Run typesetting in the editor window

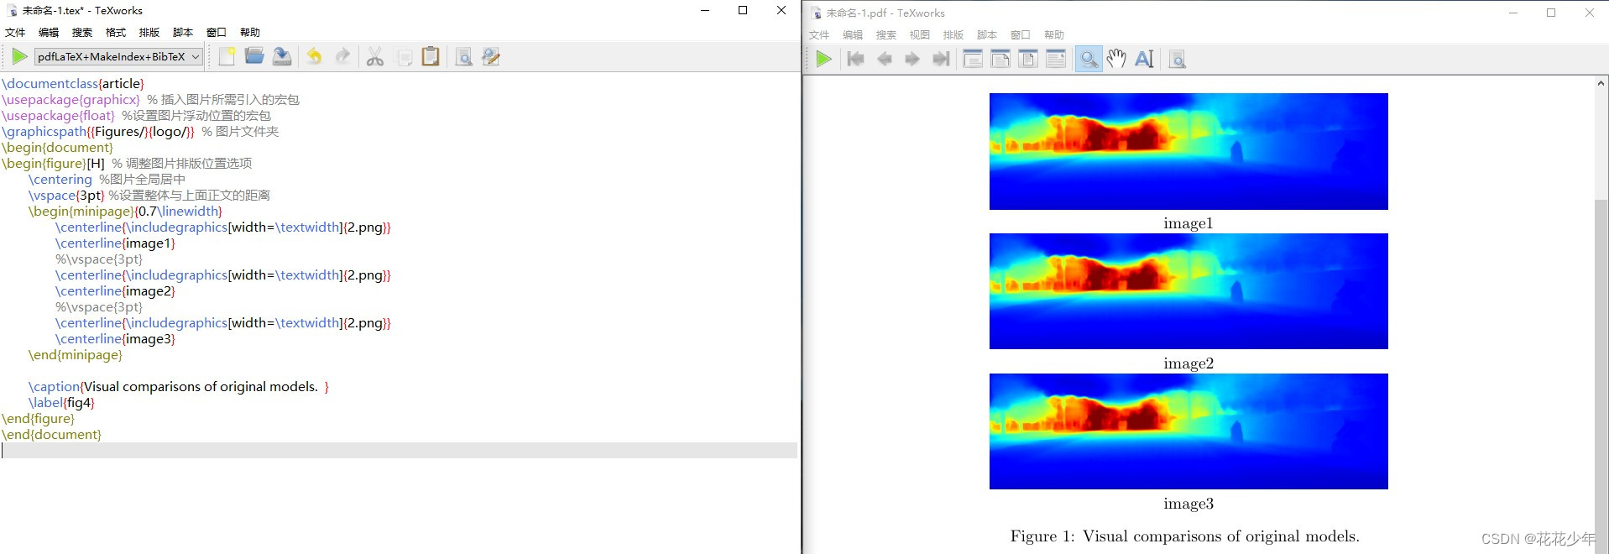tap(19, 57)
